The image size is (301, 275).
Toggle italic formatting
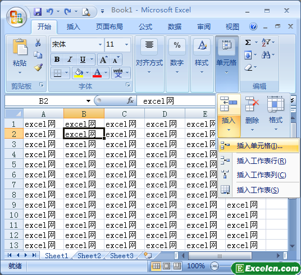pos(70,59)
